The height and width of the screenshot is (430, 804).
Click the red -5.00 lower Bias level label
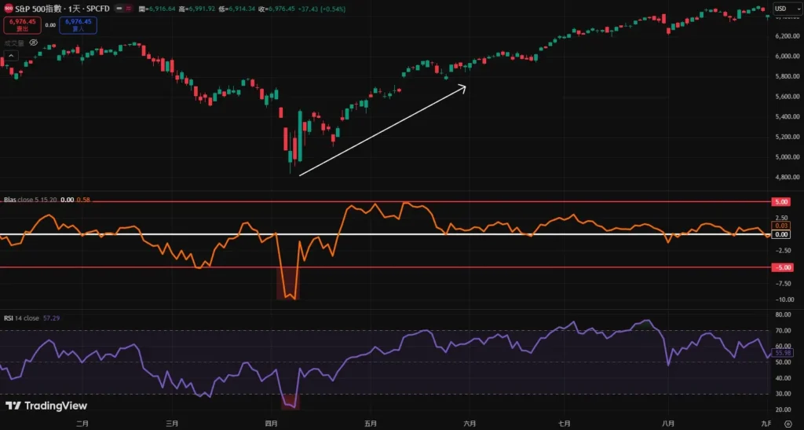[782, 267]
